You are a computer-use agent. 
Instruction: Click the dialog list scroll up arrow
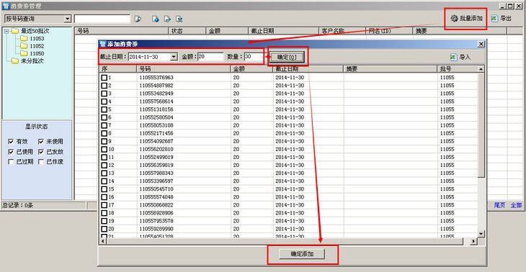point(481,69)
